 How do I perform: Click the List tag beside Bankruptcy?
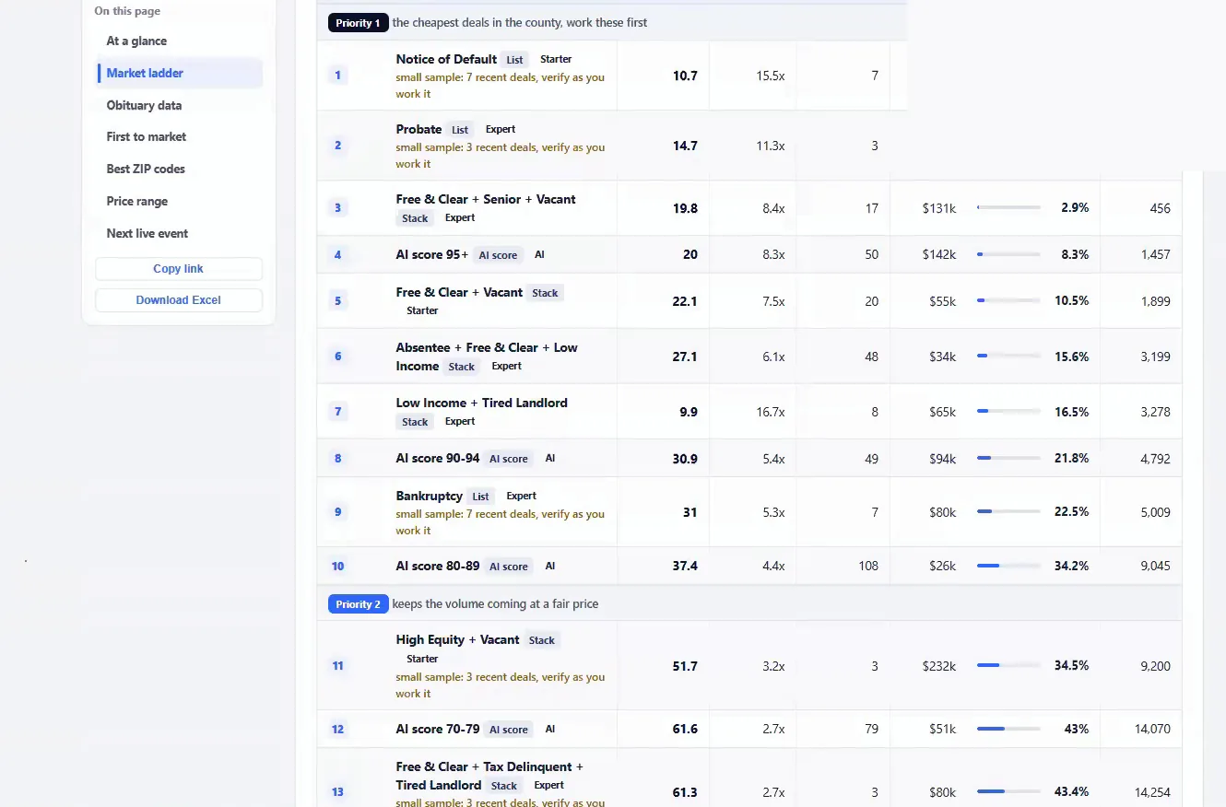click(480, 497)
